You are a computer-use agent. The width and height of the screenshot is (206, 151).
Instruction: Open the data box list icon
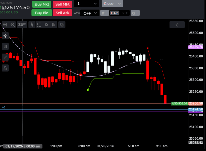coord(5,46)
